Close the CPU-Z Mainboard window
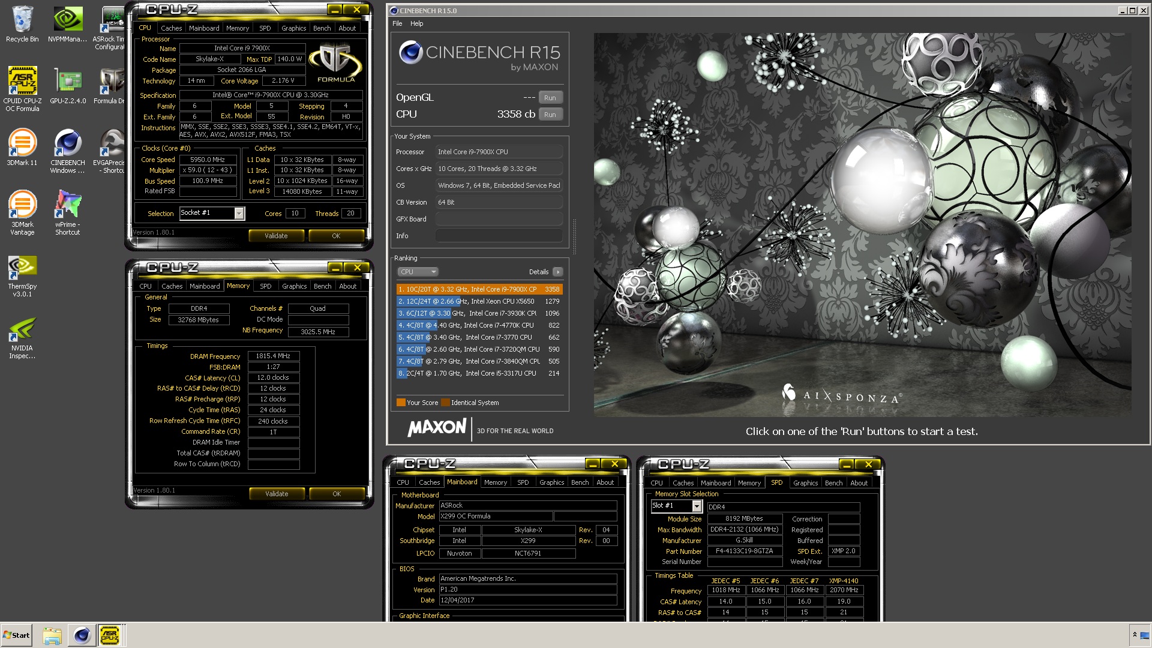Screen dimensions: 1152x648 614,464
